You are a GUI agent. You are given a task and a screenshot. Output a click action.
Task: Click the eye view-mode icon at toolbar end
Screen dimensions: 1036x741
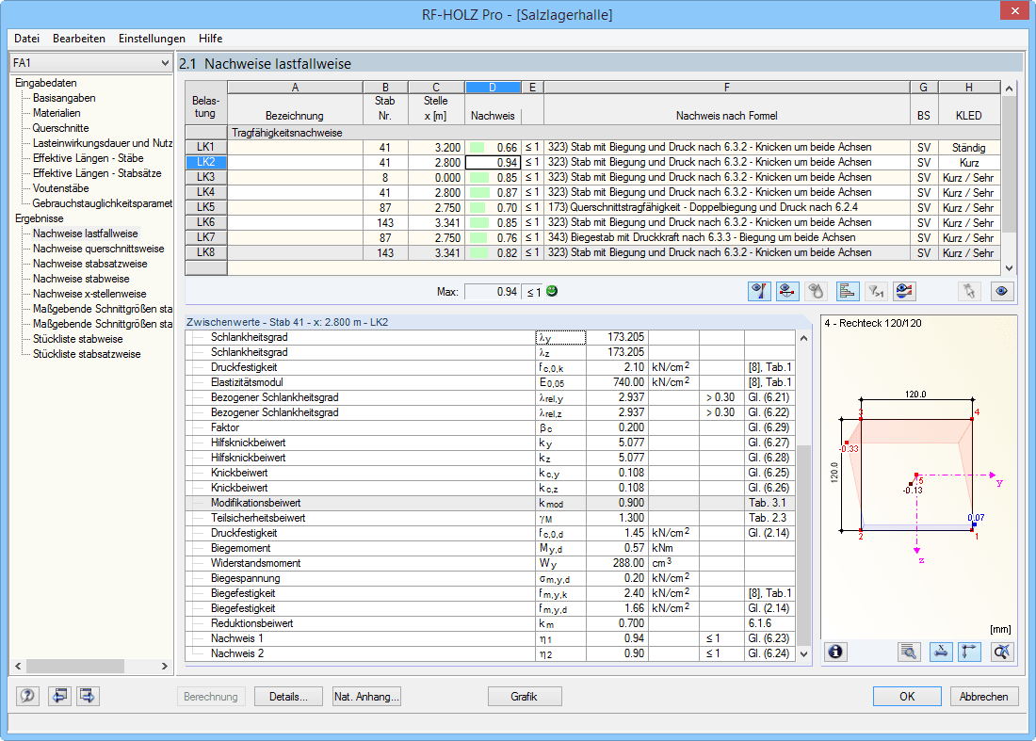pyautogui.click(x=1002, y=291)
